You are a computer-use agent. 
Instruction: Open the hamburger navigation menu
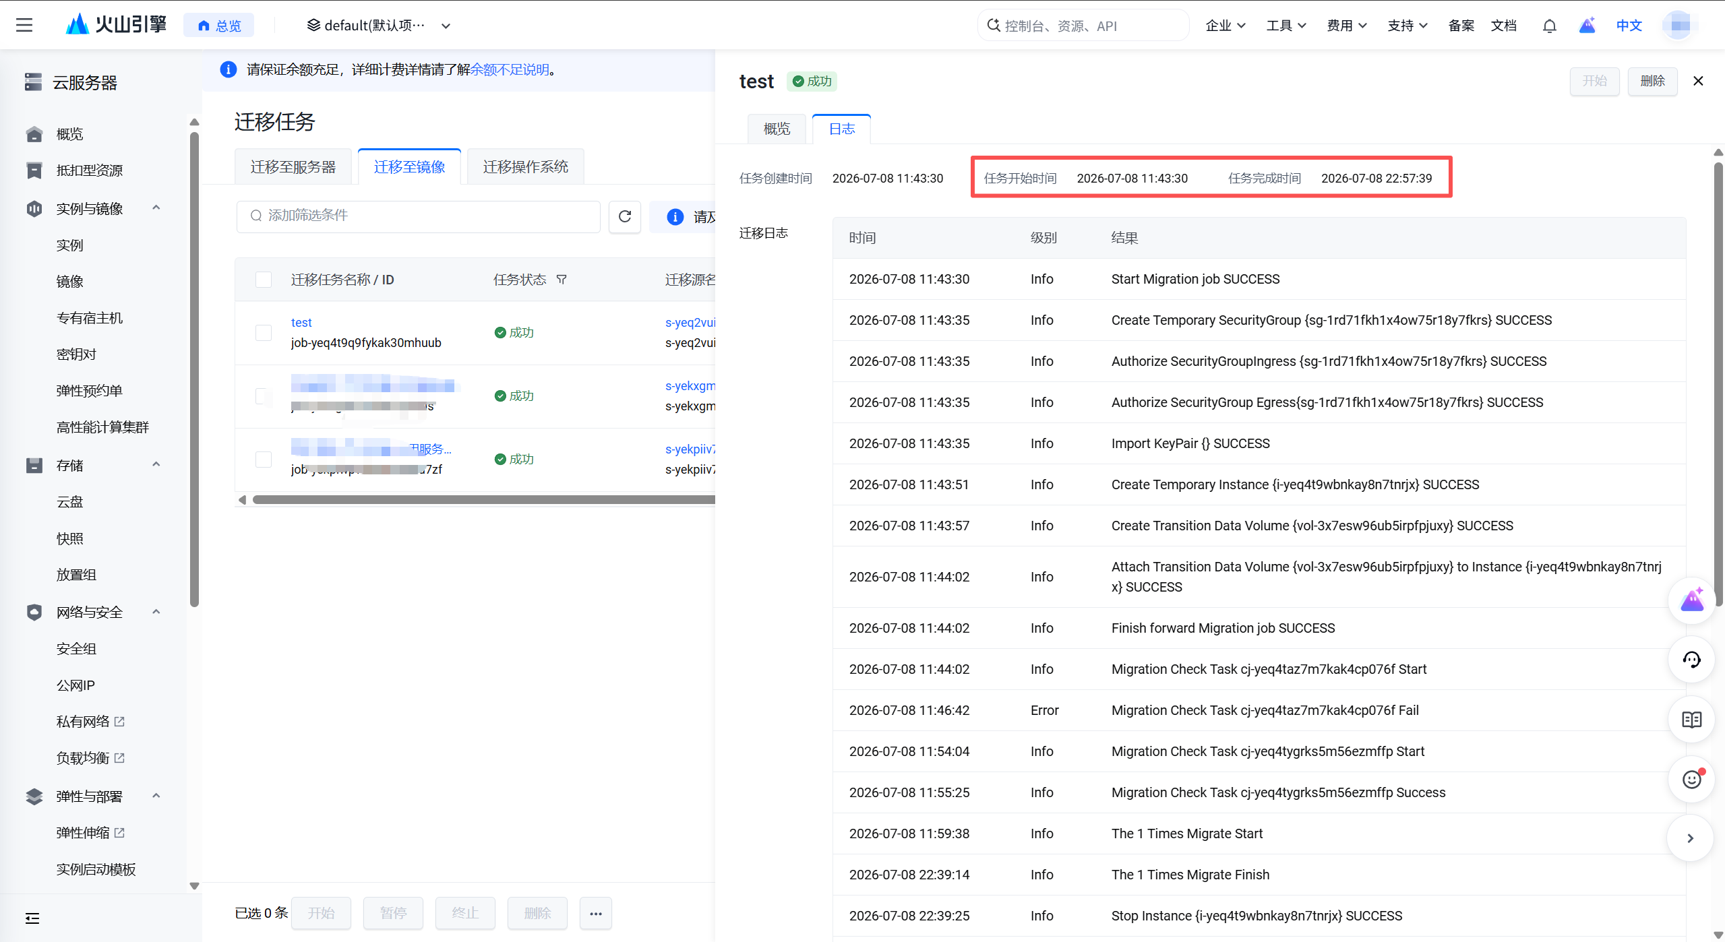tap(24, 26)
